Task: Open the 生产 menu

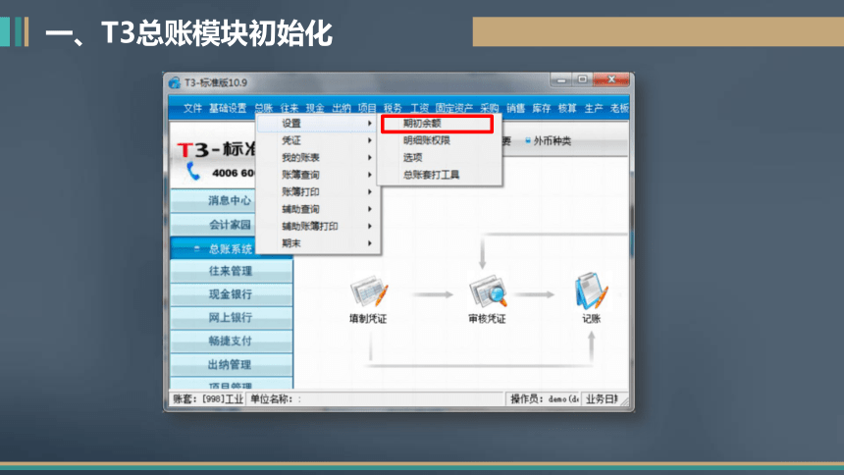Action: point(593,108)
